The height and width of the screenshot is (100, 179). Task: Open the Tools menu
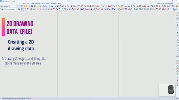[x=48, y=4]
